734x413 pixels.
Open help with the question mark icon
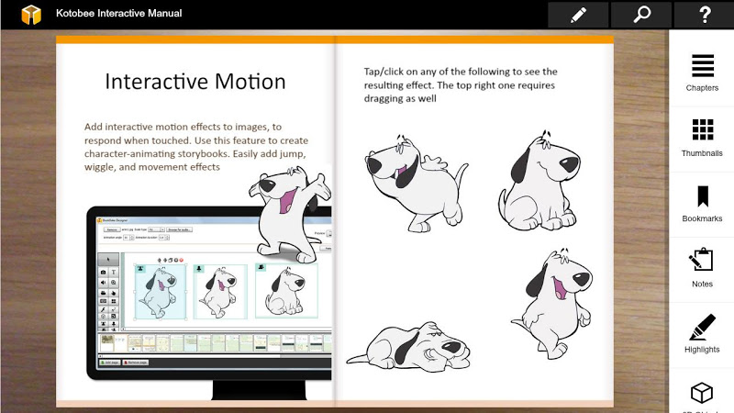click(704, 15)
